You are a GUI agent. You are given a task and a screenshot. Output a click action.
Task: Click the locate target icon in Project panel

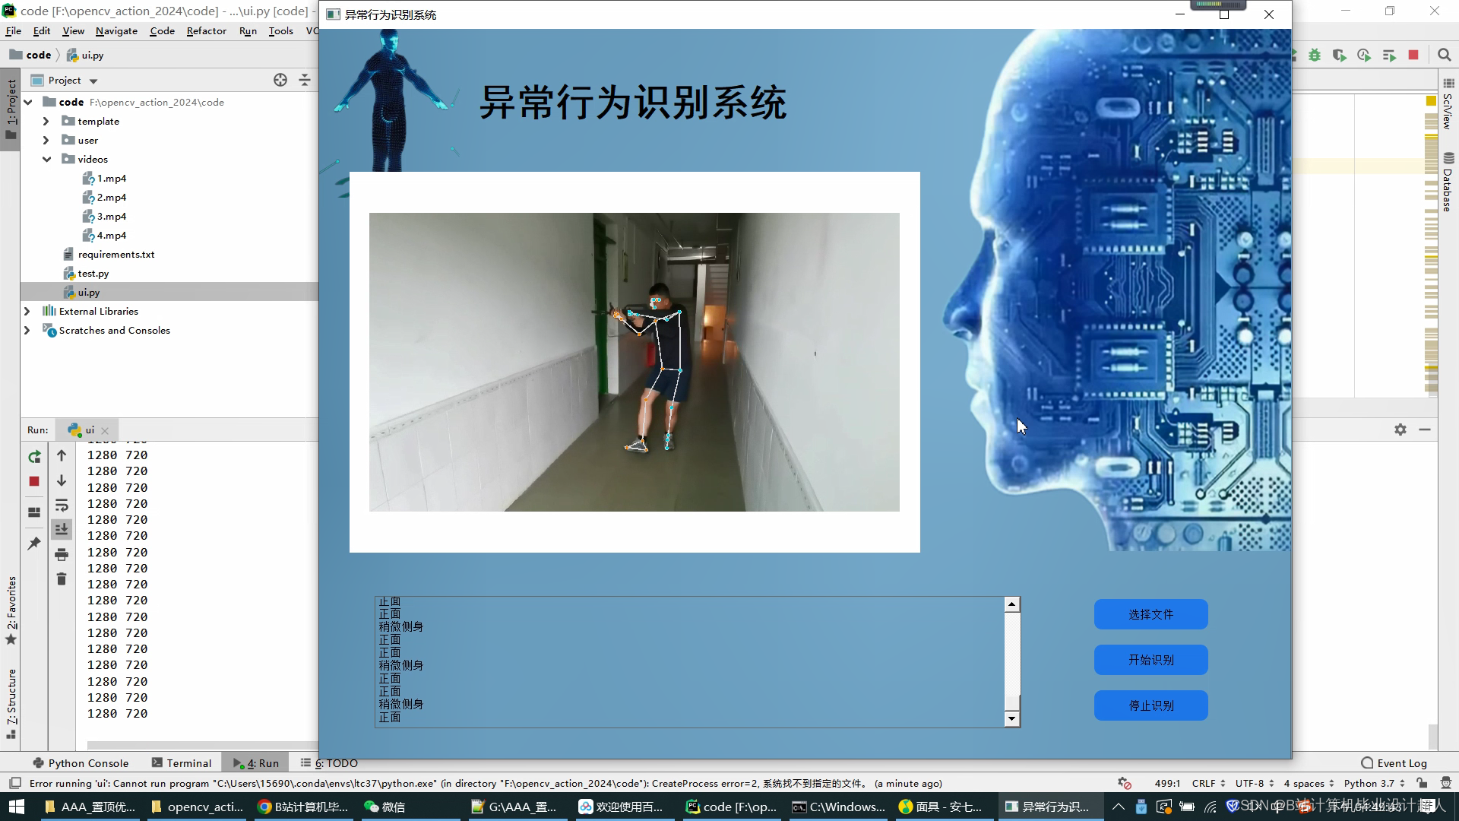280,80
